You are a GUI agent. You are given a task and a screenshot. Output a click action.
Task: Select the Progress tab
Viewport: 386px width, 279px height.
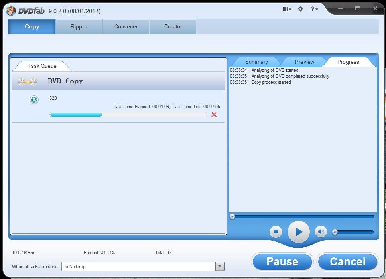[348, 62]
